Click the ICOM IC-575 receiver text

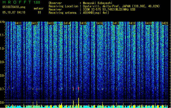click(x=109, y=9)
